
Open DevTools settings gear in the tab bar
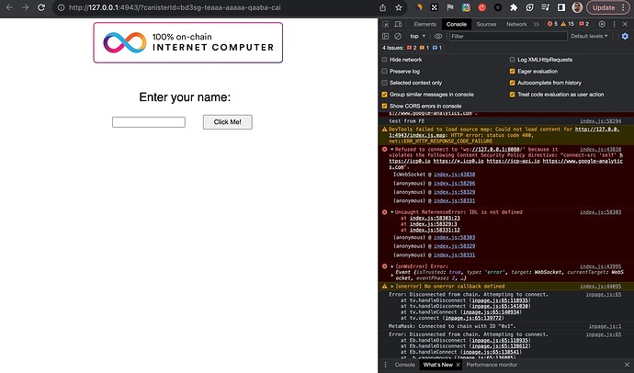point(602,24)
